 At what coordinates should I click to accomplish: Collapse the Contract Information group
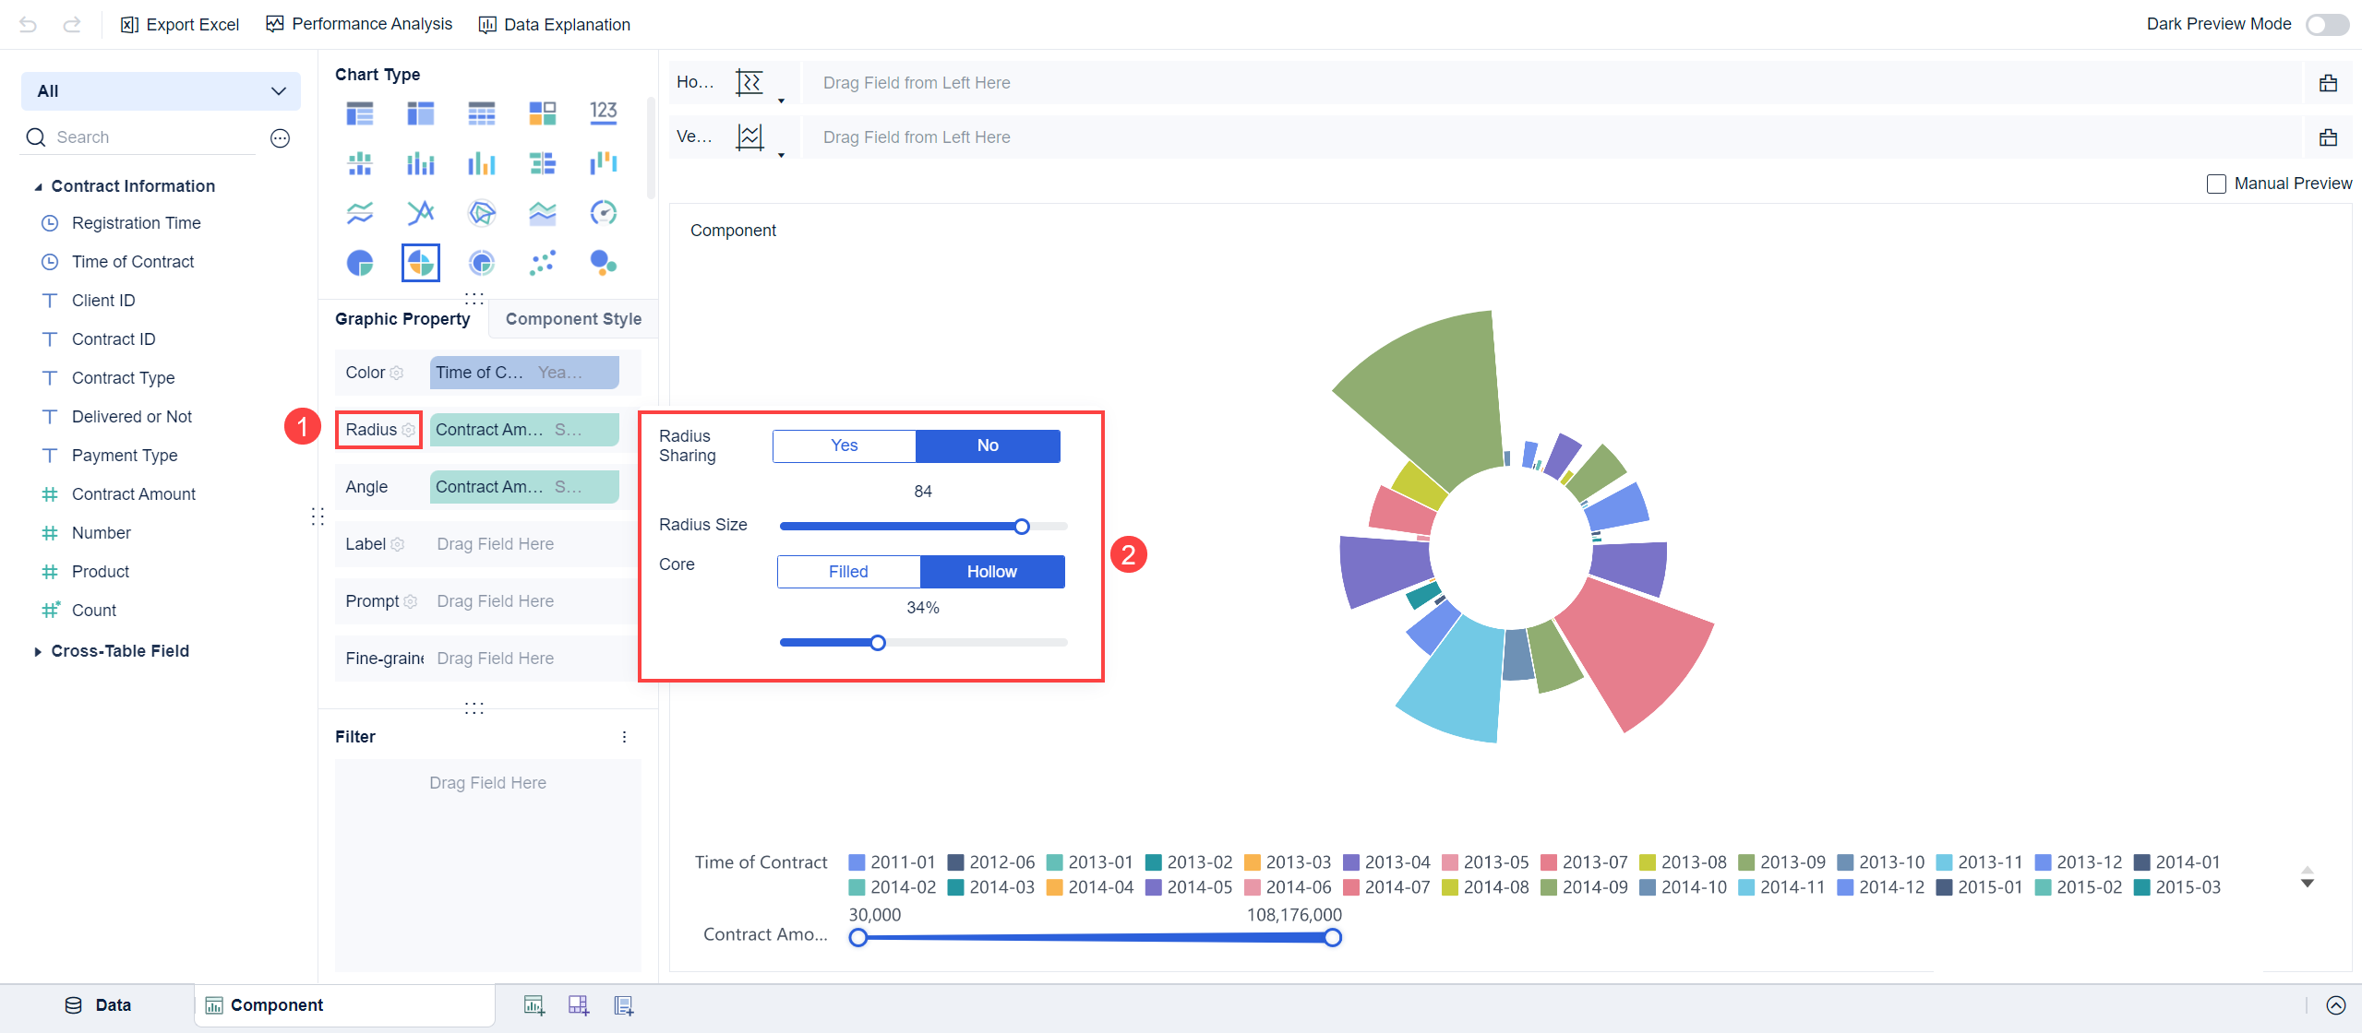(38, 186)
